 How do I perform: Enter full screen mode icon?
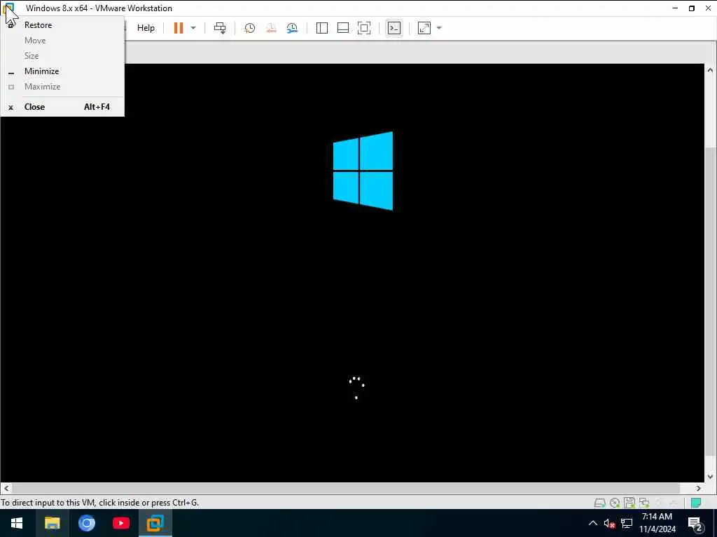click(x=364, y=28)
